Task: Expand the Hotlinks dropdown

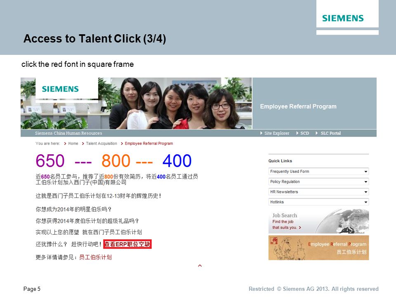Action: tap(318, 202)
